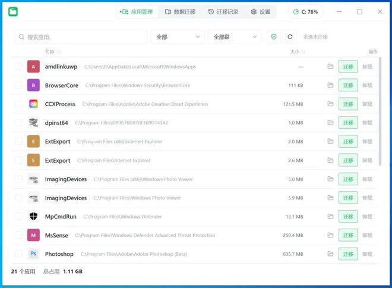This screenshot has height=288, width=392.
Task: Click 迁移 button for amdlinkuwp
Action: (x=348, y=67)
